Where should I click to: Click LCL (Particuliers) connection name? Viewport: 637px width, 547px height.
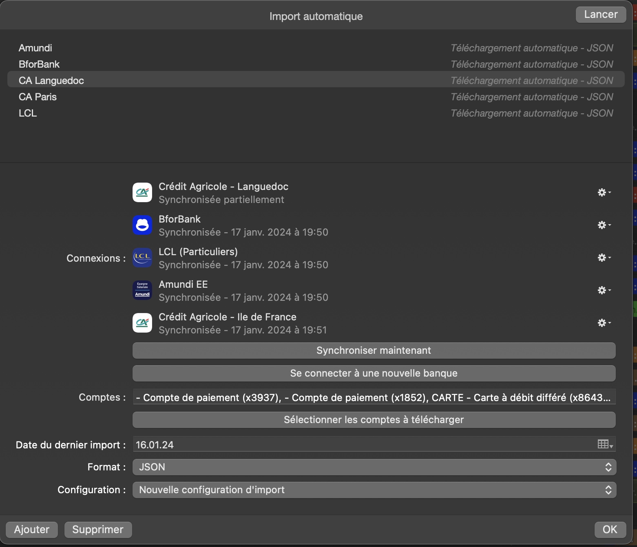(198, 252)
